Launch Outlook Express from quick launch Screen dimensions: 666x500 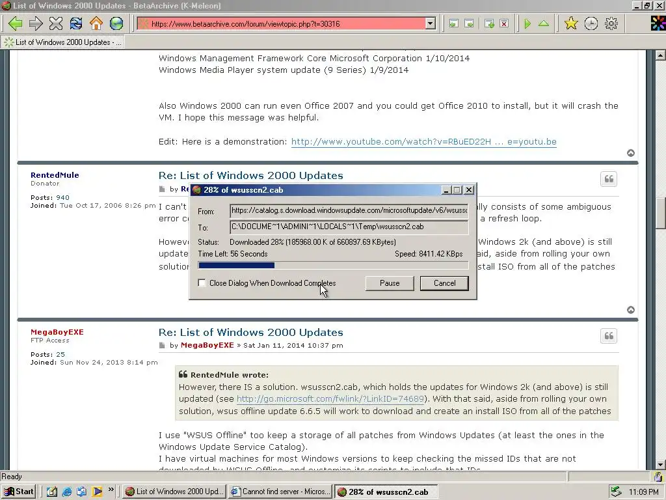tap(81, 492)
